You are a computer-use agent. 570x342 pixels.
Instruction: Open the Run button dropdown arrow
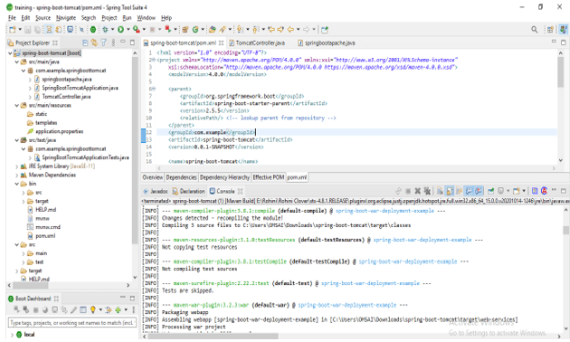click(128, 30)
